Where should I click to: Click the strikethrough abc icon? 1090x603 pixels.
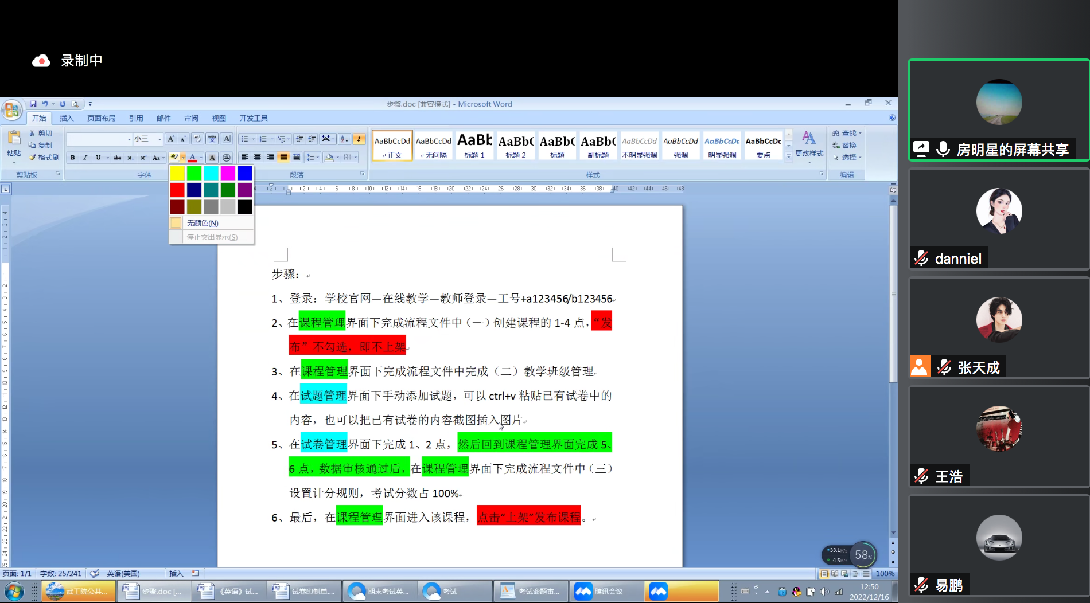click(x=117, y=158)
